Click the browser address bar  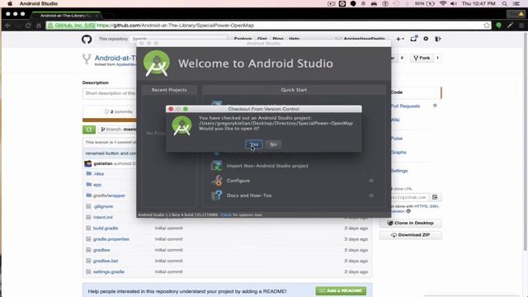(x=268, y=26)
